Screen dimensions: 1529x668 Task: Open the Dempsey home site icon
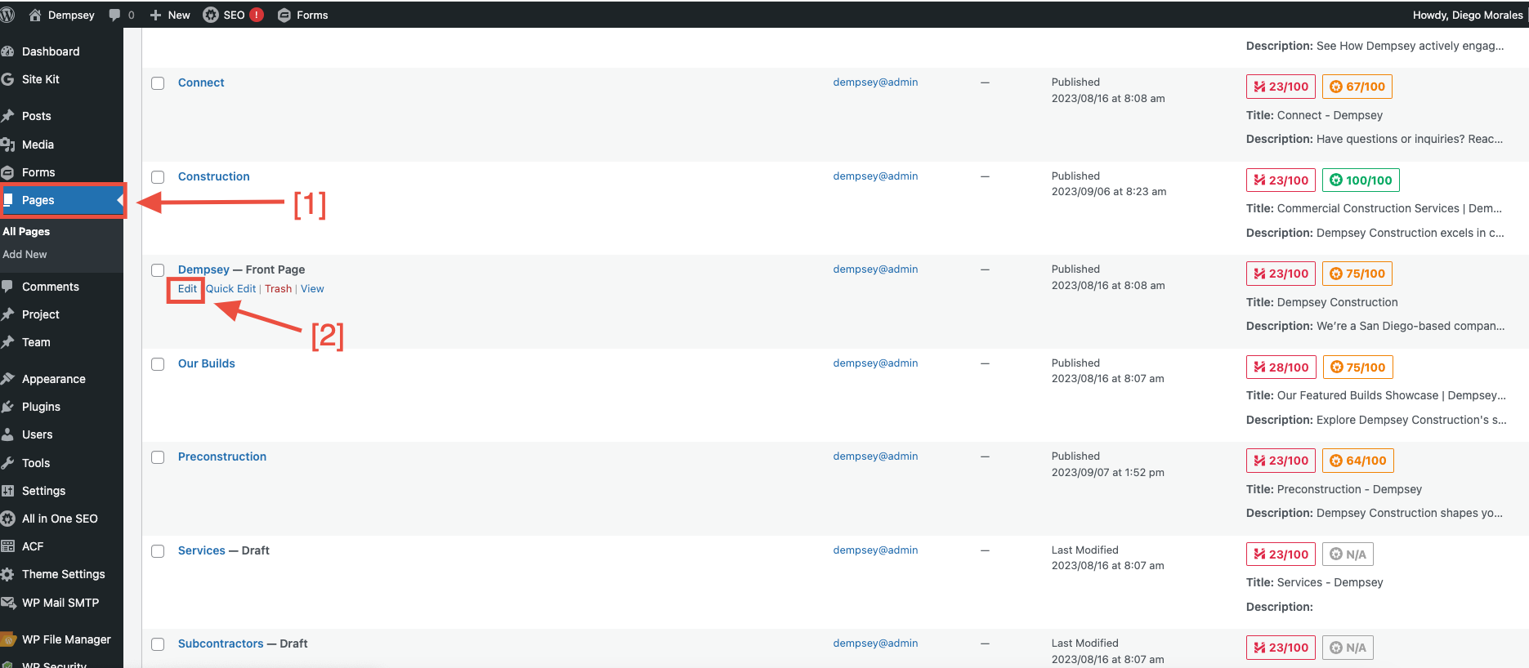pos(35,15)
